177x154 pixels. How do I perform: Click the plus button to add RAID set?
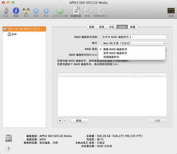tap(60, 121)
